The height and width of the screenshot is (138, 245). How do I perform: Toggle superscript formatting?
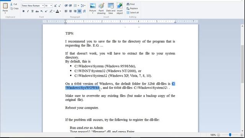46,11
